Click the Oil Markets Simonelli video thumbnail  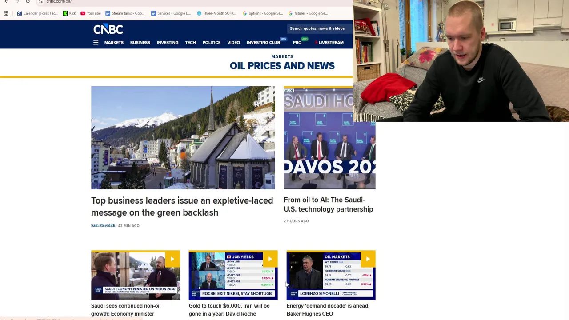331,276
